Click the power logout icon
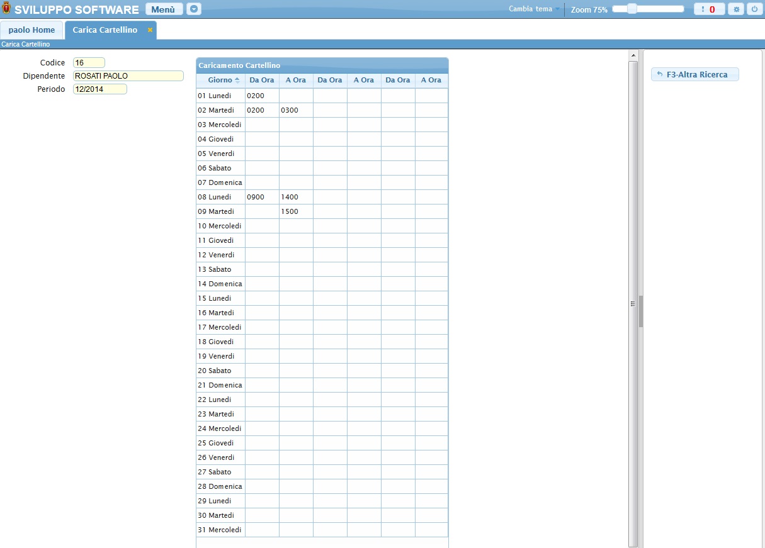 754,9
